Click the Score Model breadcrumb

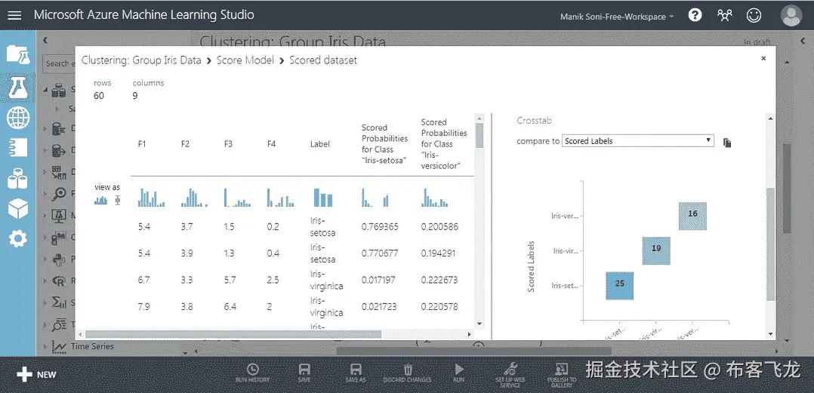click(245, 60)
